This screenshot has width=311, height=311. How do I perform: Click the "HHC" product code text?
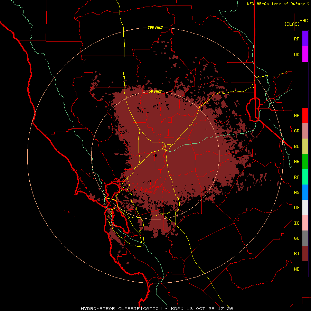(x=303, y=21)
